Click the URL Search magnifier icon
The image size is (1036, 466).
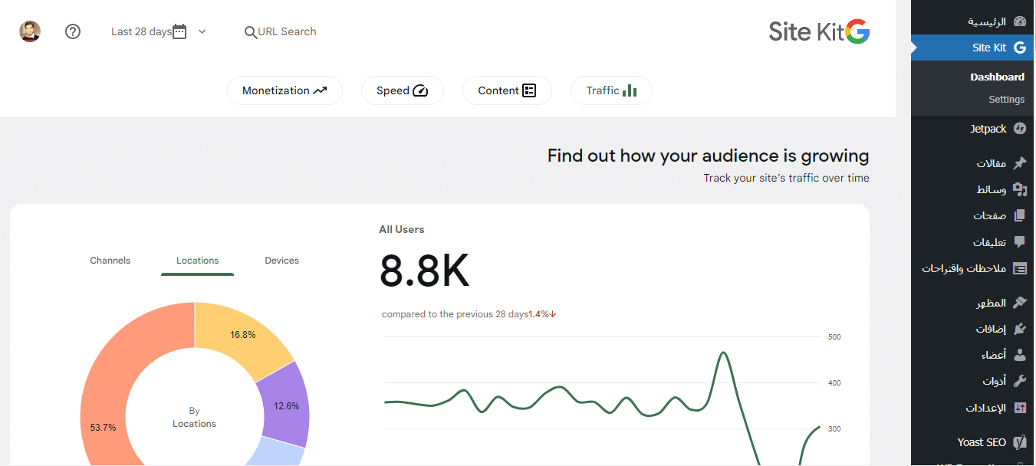250,32
